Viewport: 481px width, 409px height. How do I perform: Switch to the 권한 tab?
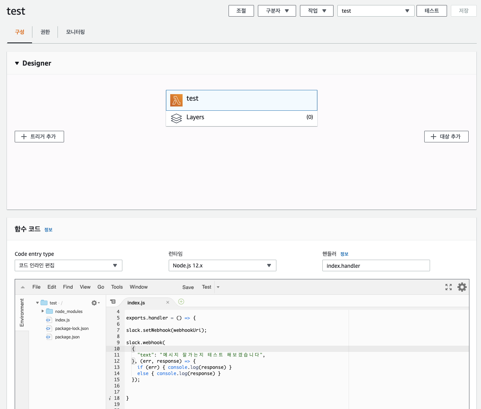tap(45, 32)
